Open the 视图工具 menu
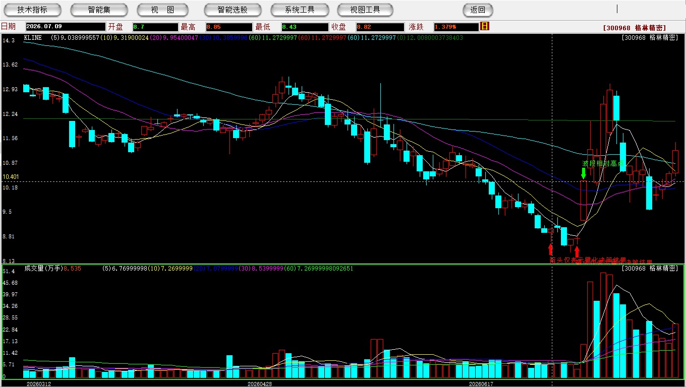 pos(366,10)
